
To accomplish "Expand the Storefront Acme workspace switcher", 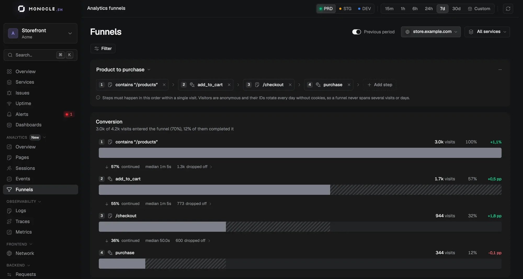I will pyautogui.click(x=41, y=33).
